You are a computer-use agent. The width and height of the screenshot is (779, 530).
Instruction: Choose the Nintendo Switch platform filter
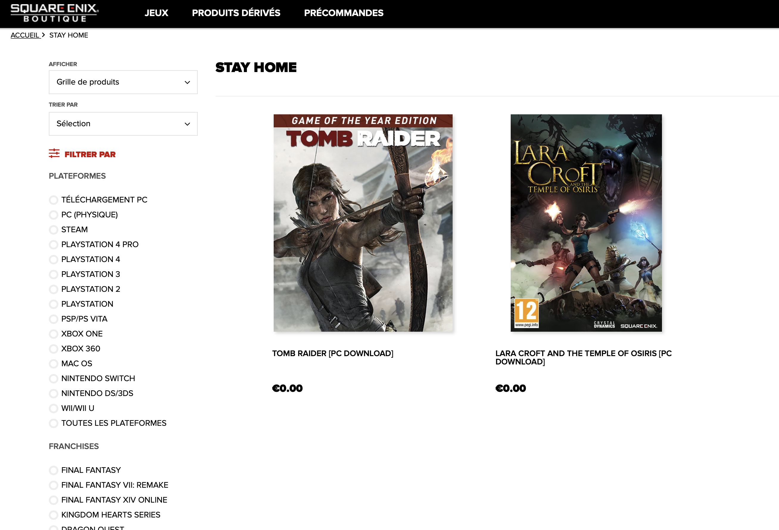tap(54, 379)
